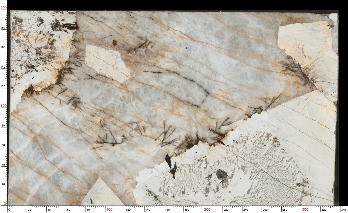Click the red 200 label on left ruler
Image resolution: width=348 pixels, height=213 pixels.
click(3, 8)
